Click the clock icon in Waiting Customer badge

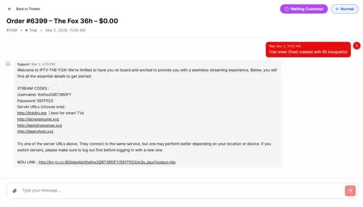(287, 9)
